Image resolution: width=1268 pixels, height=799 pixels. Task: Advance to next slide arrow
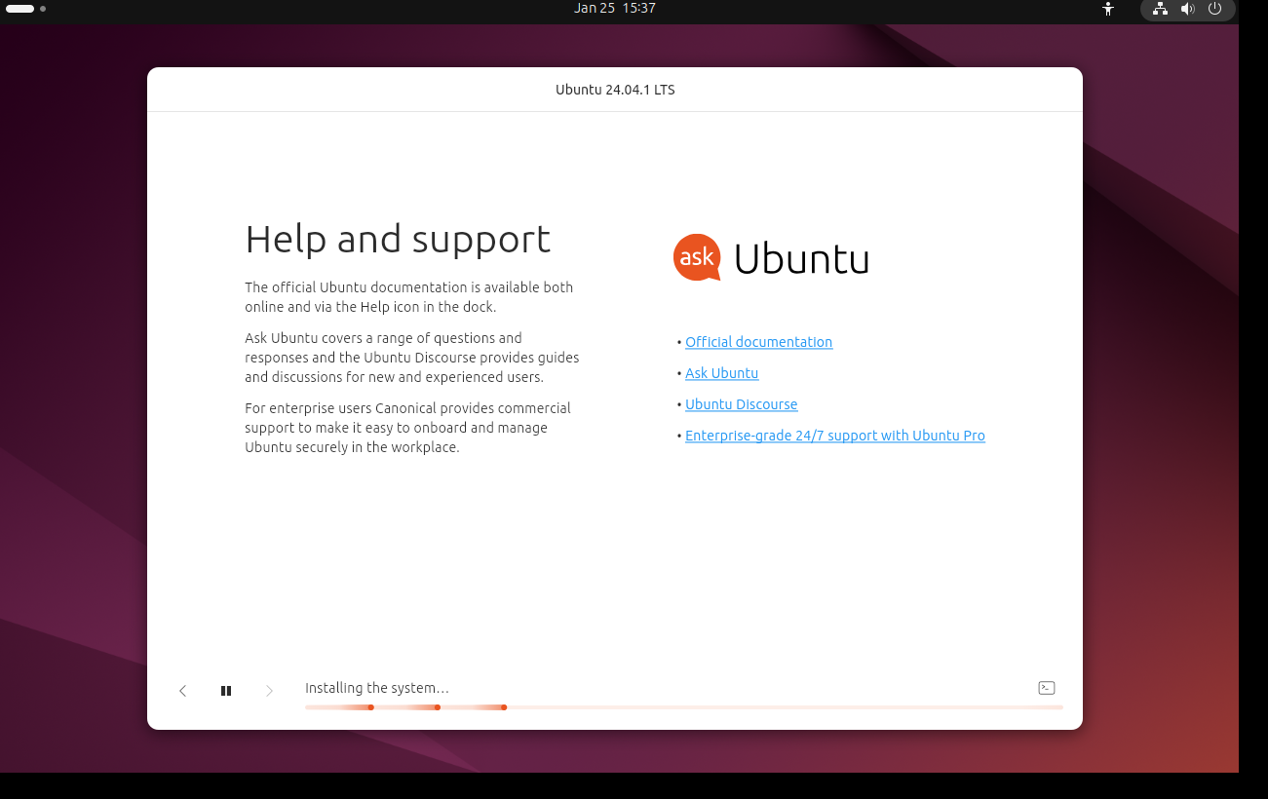click(x=269, y=691)
